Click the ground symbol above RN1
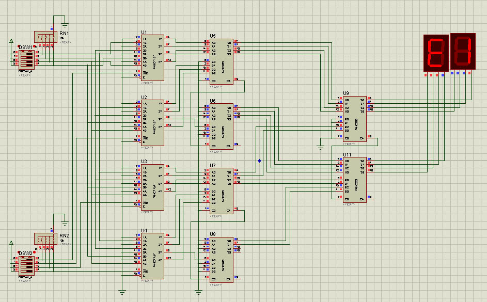 click(65, 23)
